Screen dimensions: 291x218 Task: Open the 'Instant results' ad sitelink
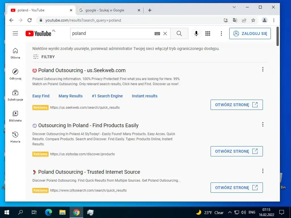[x=145, y=96]
